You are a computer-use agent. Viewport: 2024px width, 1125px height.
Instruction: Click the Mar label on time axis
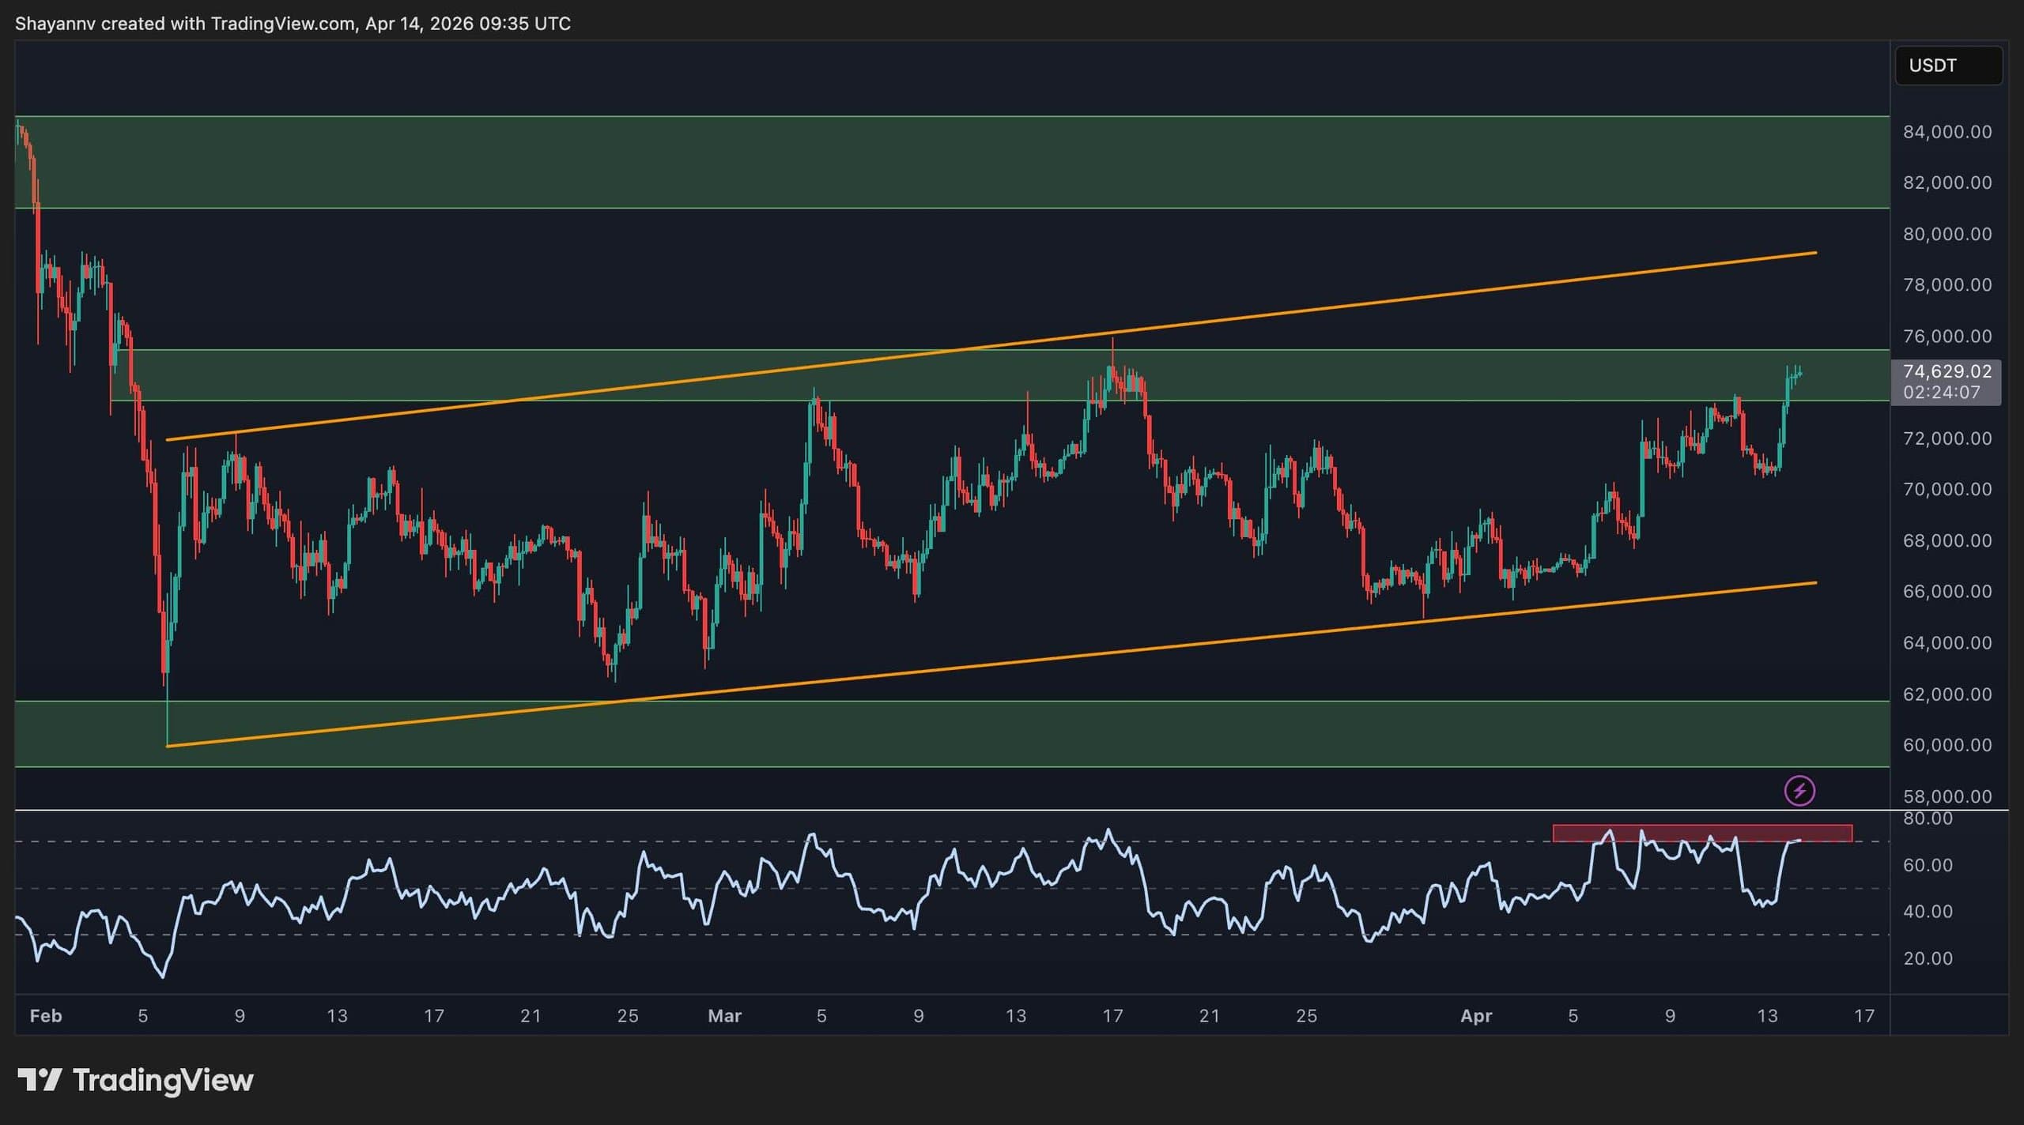pyautogui.click(x=724, y=1016)
